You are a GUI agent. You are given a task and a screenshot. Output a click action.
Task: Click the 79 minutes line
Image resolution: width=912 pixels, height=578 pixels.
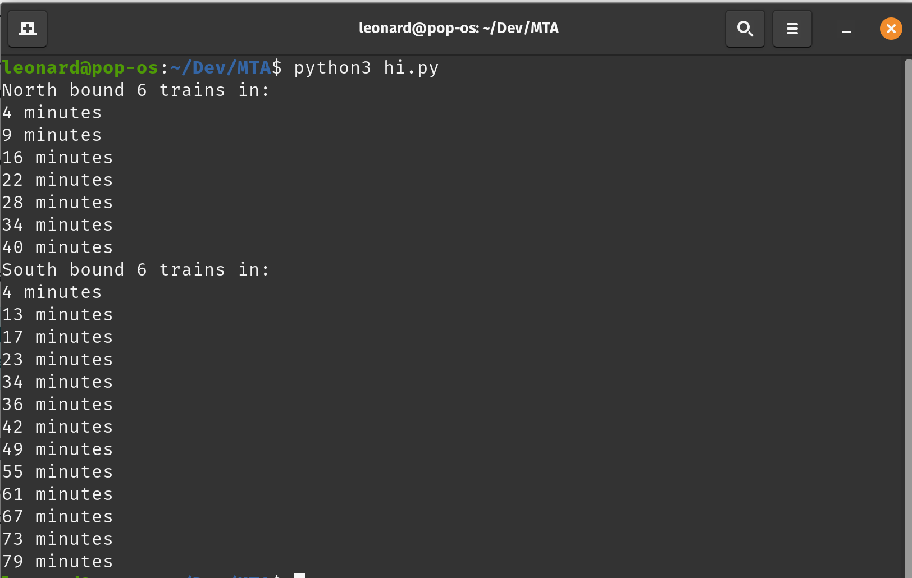click(57, 562)
